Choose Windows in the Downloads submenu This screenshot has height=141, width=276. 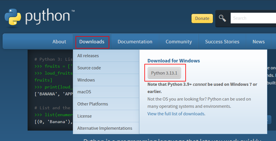(x=106, y=80)
